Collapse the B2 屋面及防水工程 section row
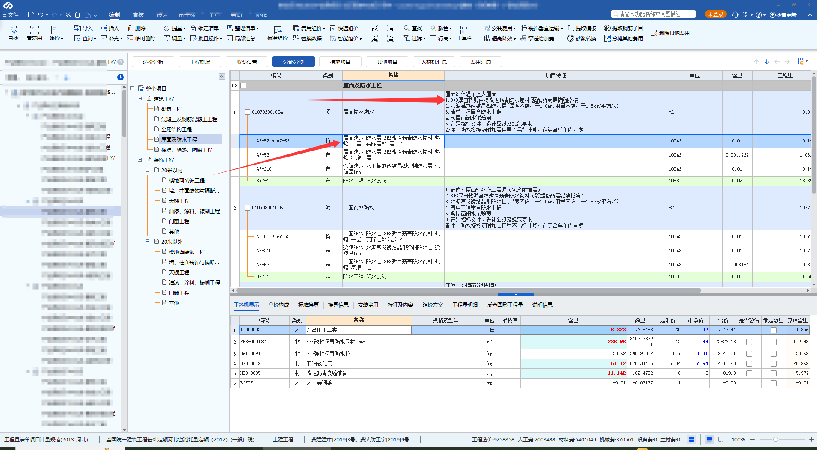The height and width of the screenshot is (450, 817). [243, 85]
